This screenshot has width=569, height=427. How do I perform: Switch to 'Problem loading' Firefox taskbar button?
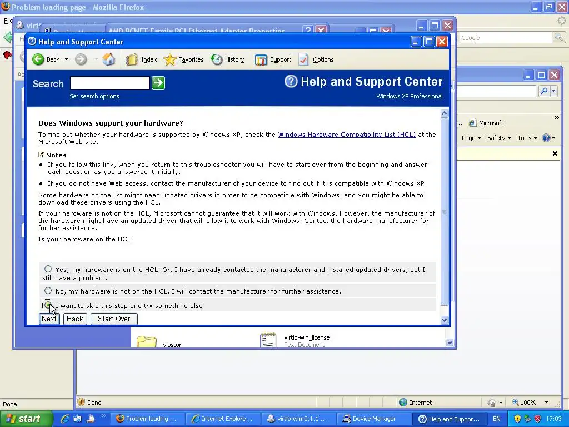click(x=147, y=419)
